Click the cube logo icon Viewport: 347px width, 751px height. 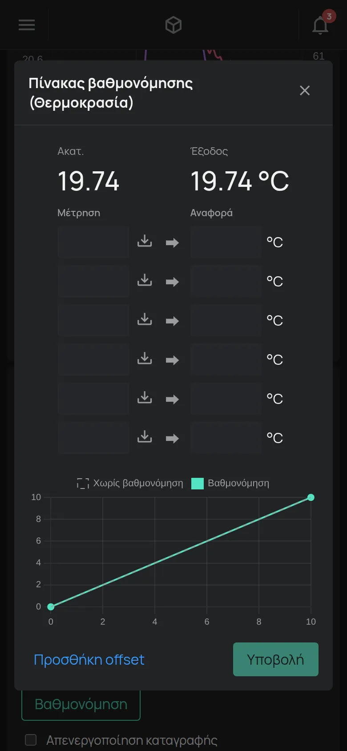[x=173, y=25]
